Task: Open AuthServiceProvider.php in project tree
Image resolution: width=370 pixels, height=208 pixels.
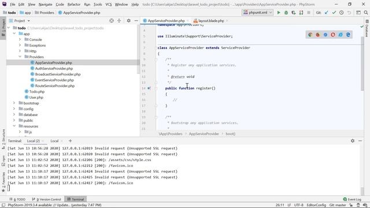Action: pyautogui.click(x=54, y=68)
